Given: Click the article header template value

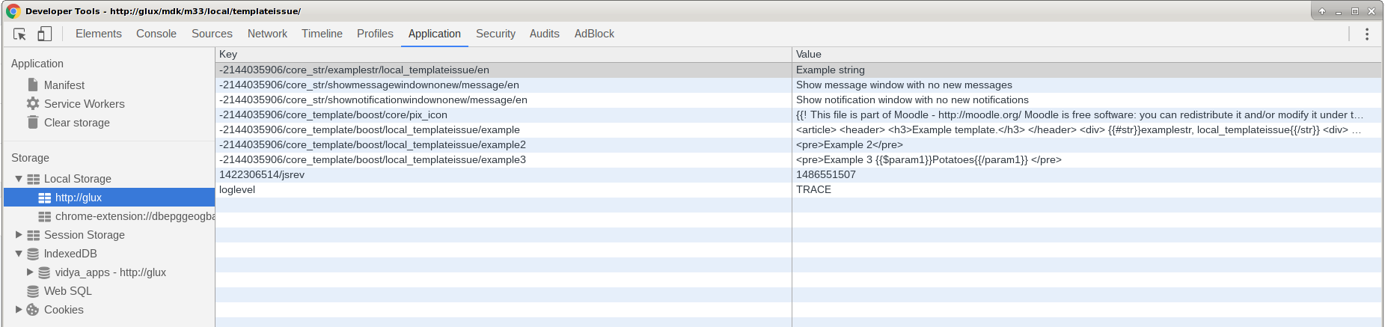Looking at the screenshot, I should point(1087,130).
